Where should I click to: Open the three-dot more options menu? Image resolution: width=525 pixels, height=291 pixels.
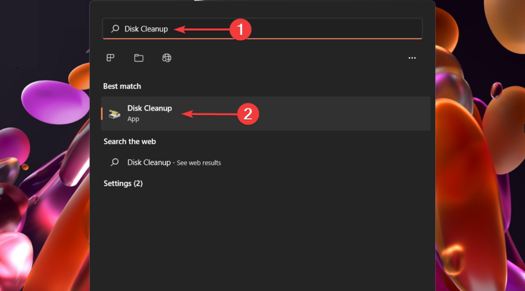[412, 58]
